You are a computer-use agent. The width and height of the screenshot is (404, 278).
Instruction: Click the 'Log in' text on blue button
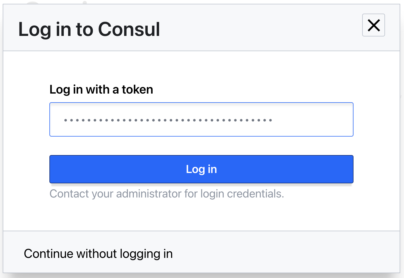click(201, 169)
